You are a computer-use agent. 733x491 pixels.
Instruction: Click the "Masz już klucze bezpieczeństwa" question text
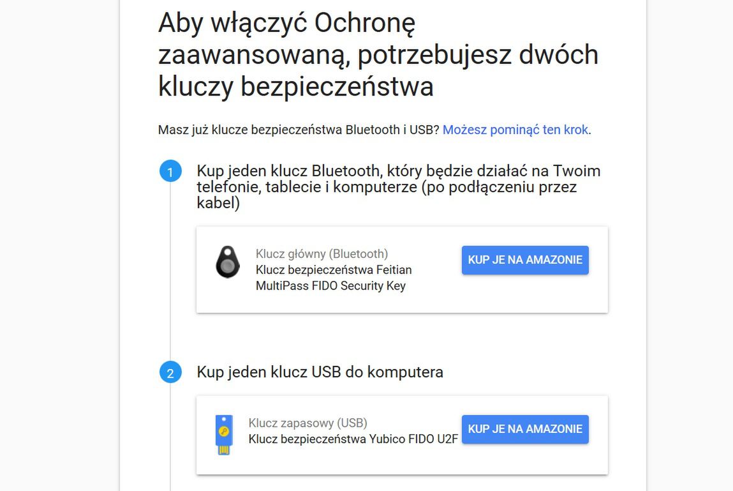(299, 130)
